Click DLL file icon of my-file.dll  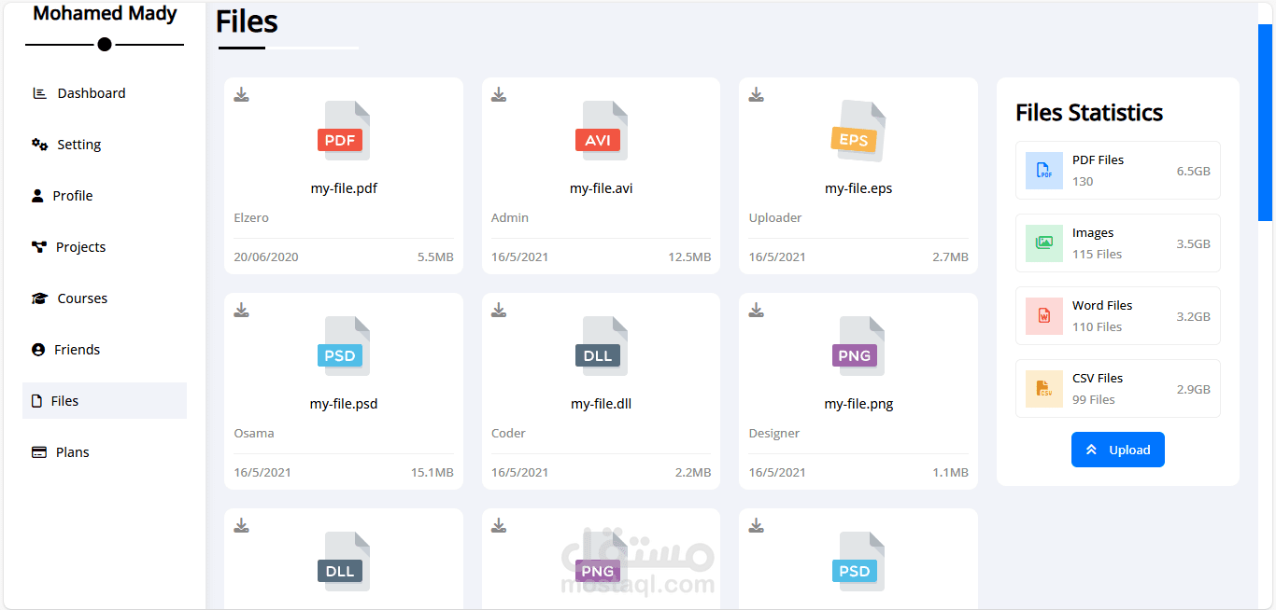601,346
